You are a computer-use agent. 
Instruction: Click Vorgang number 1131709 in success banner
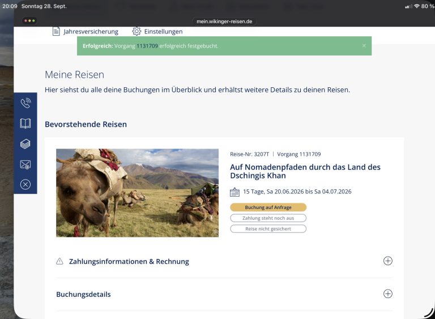(x=147, y=46)
